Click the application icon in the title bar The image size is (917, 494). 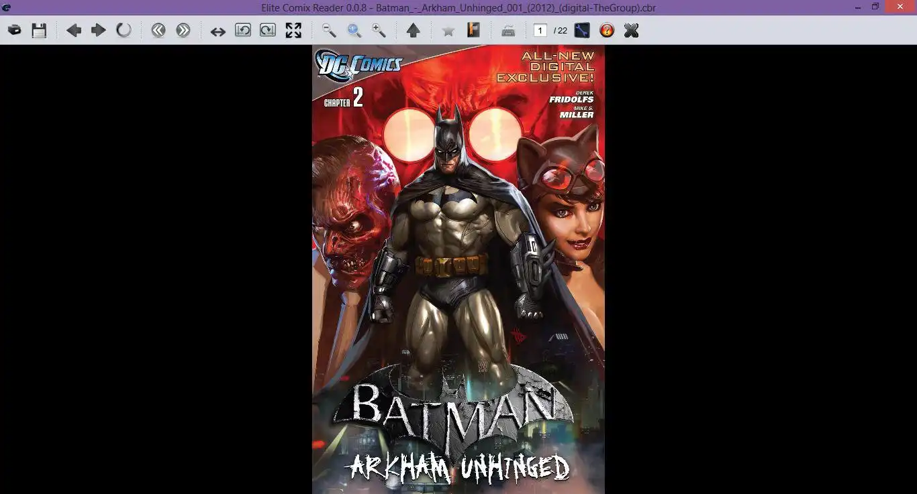7,8
